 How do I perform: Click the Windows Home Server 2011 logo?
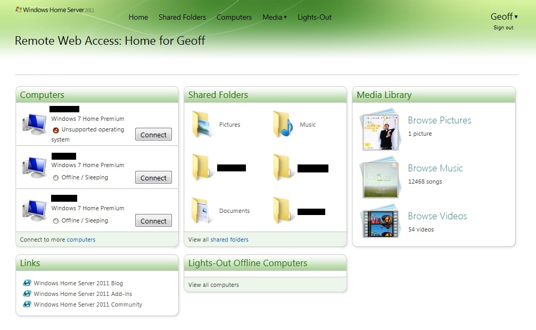(x=55, y=10)
